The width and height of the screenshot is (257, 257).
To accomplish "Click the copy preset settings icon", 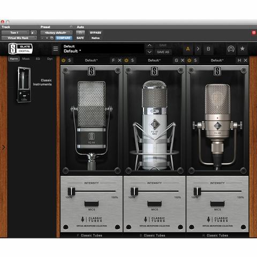I will tap(52, 38).
